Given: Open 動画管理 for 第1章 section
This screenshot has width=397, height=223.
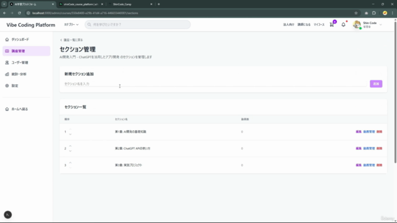Looking at the screenshot, I should (x=369, y=132).
